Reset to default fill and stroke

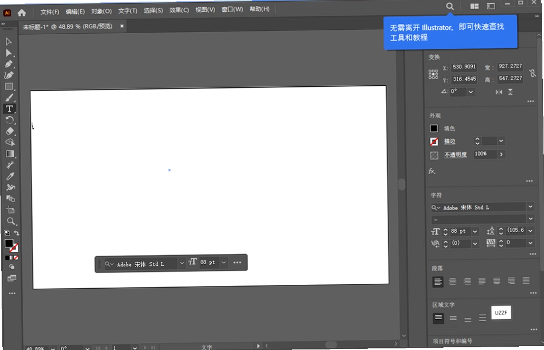[7, 233]
